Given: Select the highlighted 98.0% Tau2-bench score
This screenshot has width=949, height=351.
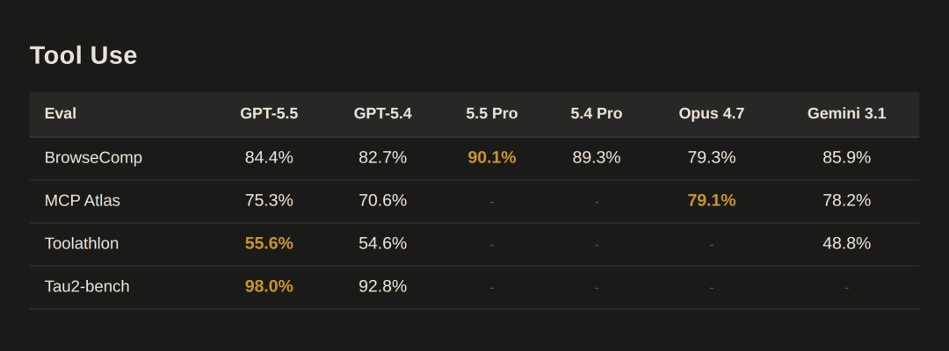Looking at the screenshot, I should [x=269, y=287].
